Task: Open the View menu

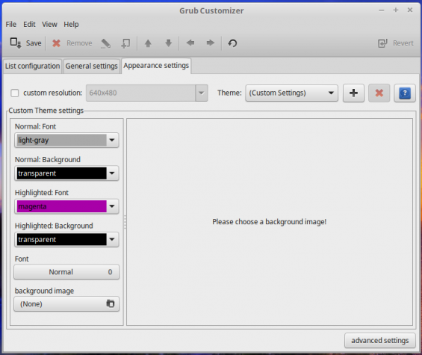Action: (x=49, y=24)
